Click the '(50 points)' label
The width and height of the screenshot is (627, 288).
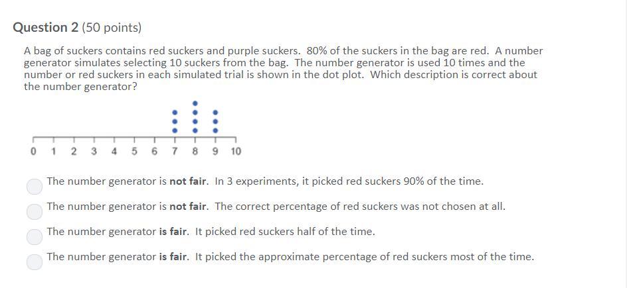(112, 28)
